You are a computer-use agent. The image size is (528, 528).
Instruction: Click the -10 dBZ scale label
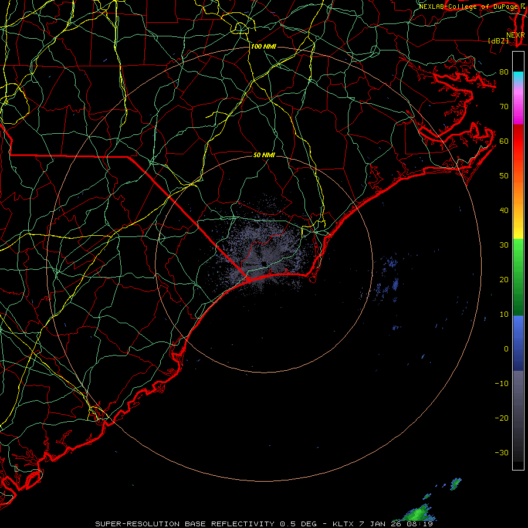502,384
